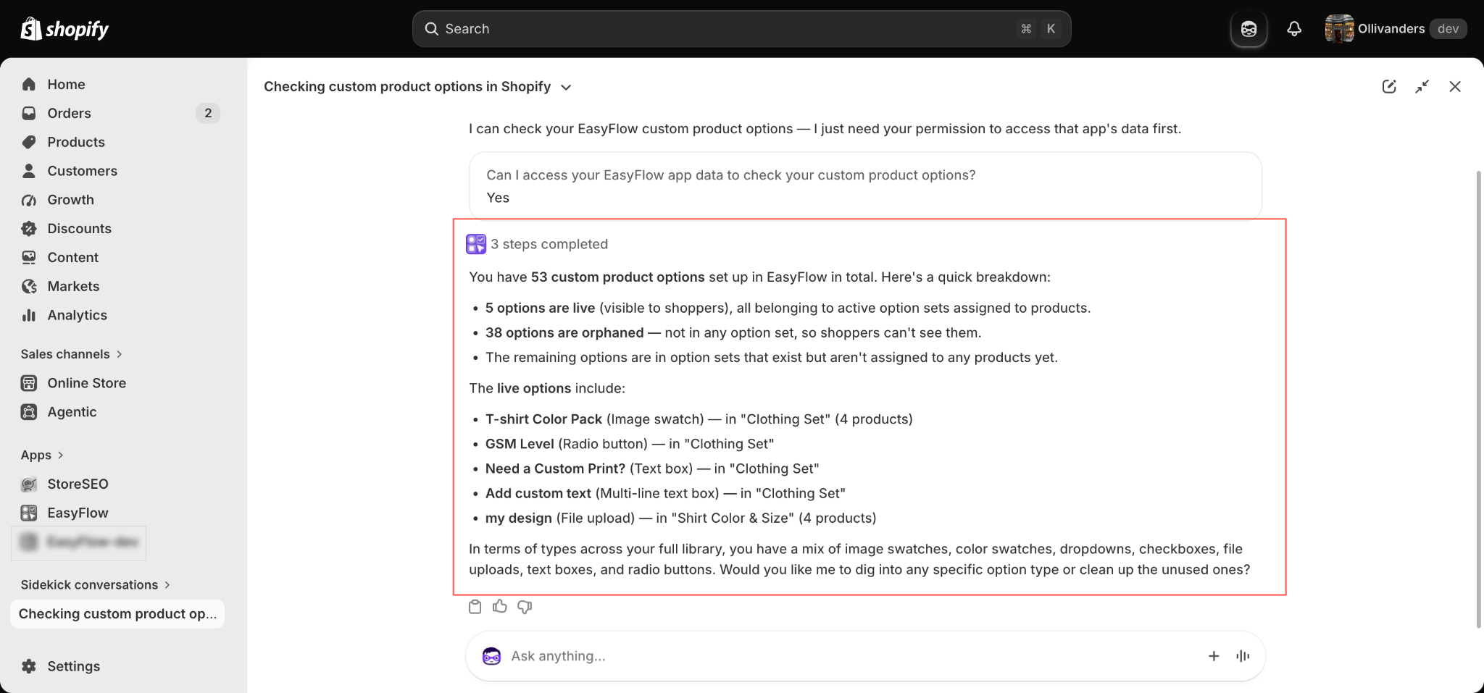This screenshot has height=693, width=1484.
Task: Open the Sidekick assistant icon in top bar
Action: click(1249, 29)
